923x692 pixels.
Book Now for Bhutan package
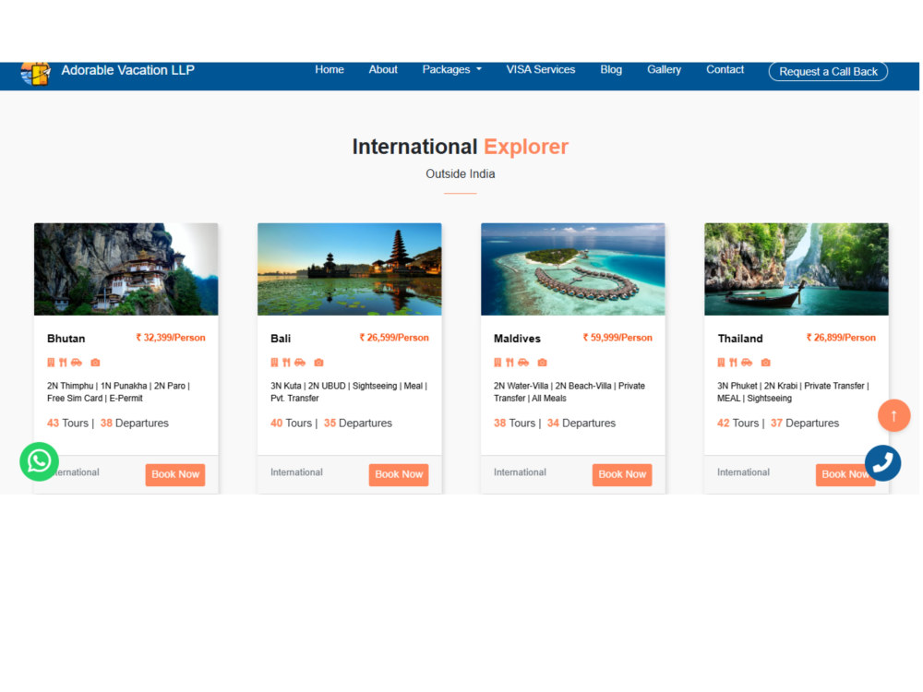pyautogui.click(x=175, y=474)
